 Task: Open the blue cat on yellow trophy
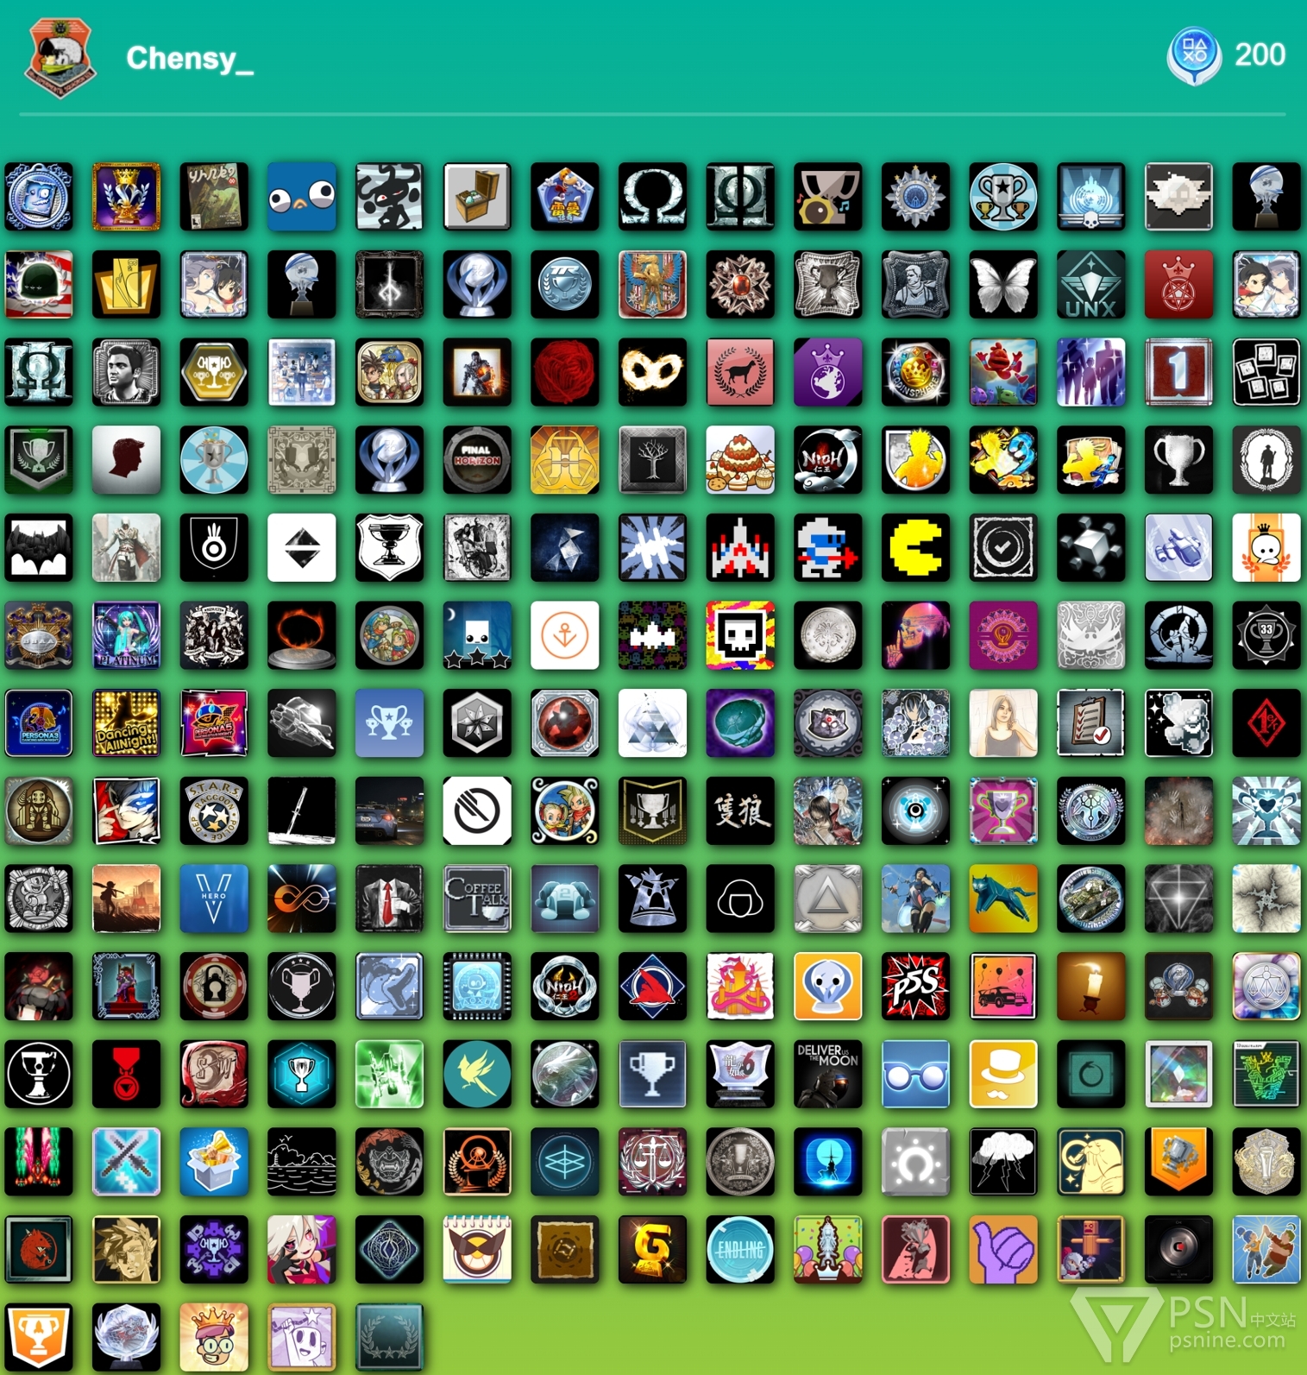(1002, 899)
